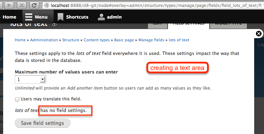Stop page loading with the X button
Image resolution: width=264 pixels, height=134 pixels.
[22, 5]
